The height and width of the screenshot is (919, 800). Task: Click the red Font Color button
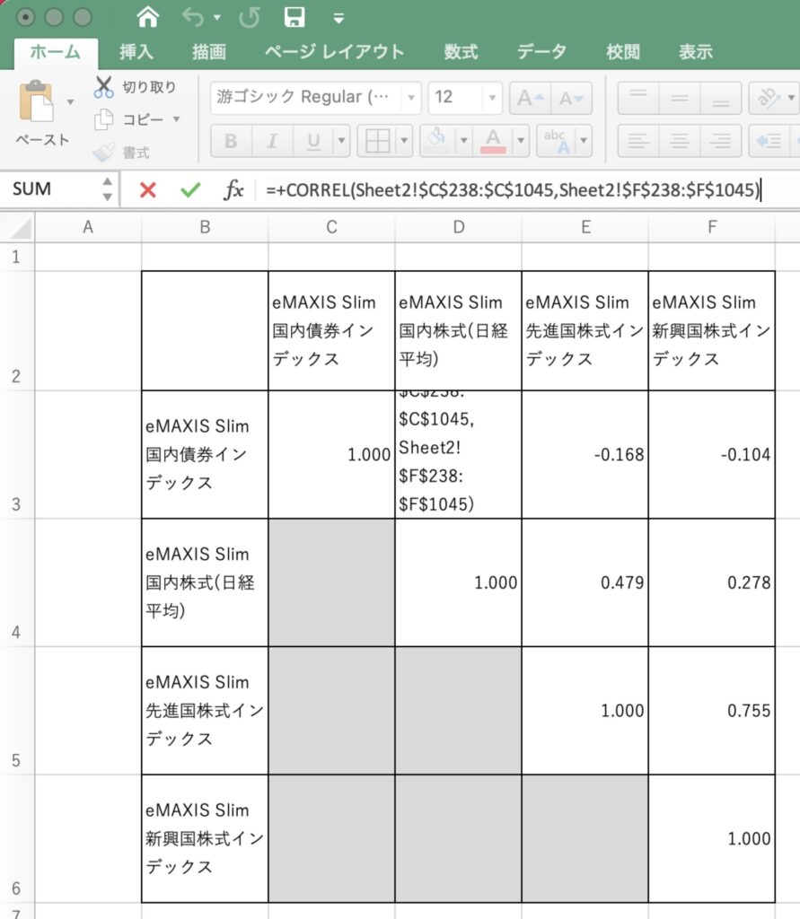493,141
